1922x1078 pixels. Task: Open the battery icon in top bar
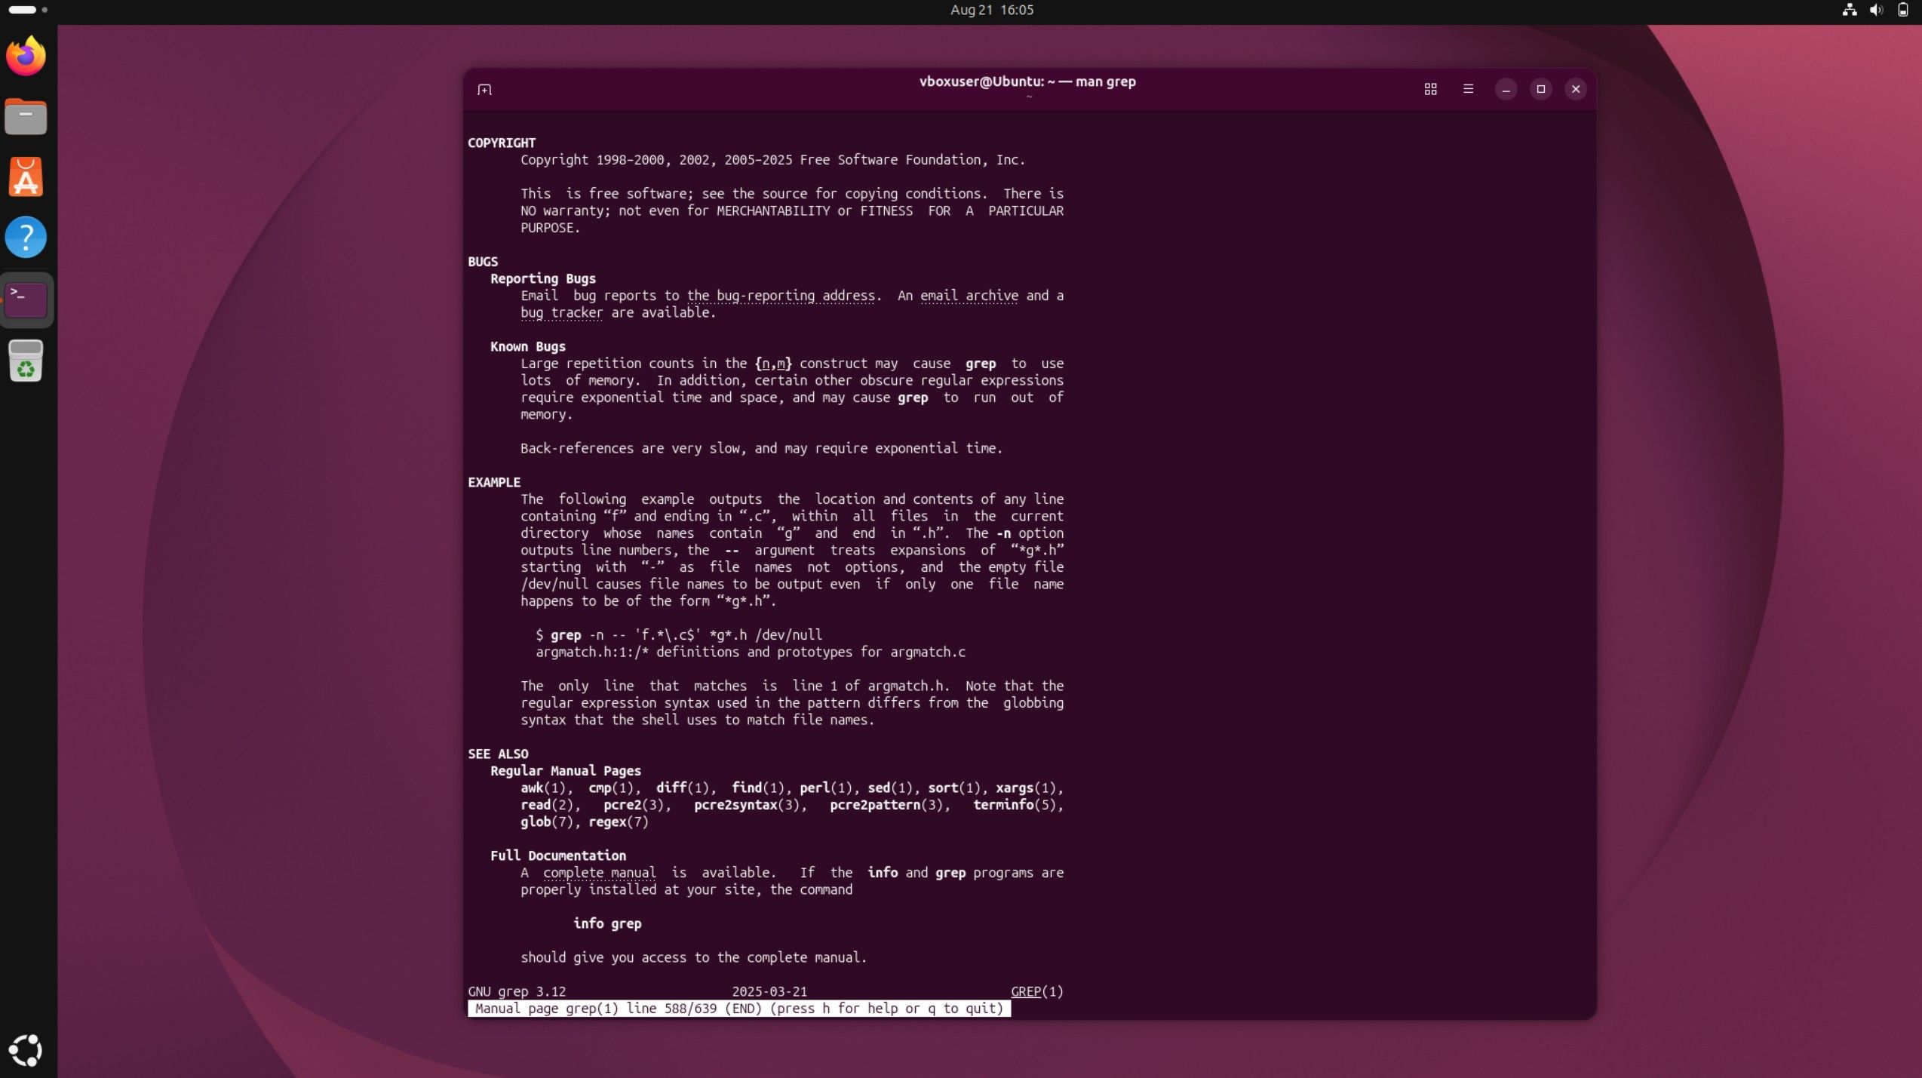point(1902,10)
